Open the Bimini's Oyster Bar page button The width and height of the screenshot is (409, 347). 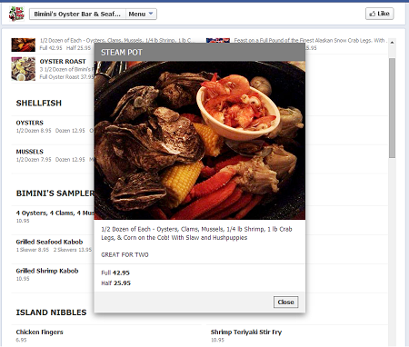[x=77, y=14]
